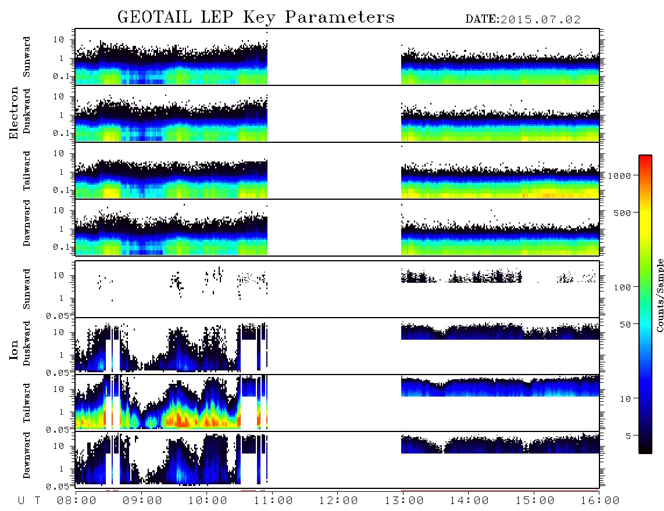Click the 16:00 time tick label
664x511 pixels.
point(600,501)
